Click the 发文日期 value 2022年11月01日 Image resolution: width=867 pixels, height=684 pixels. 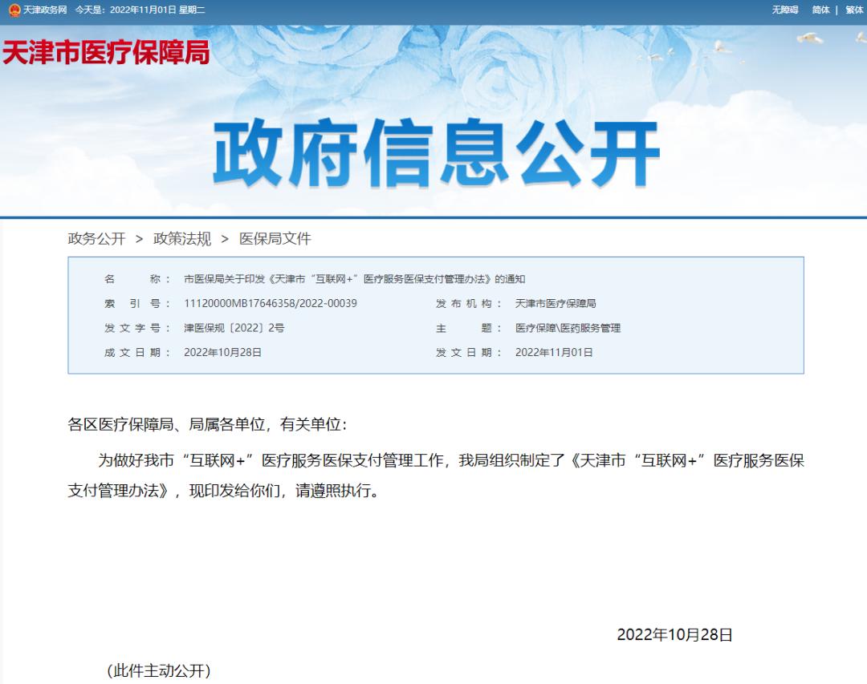pyautogui.click(x=554, y=352)
